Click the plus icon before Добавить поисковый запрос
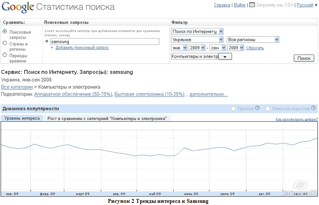 coord(52,48)
